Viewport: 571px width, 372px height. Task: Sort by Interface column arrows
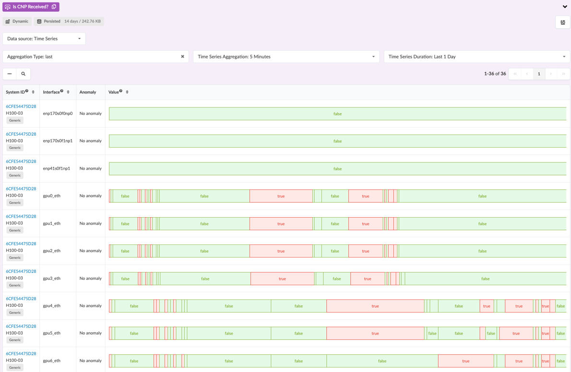click(68, 92)
